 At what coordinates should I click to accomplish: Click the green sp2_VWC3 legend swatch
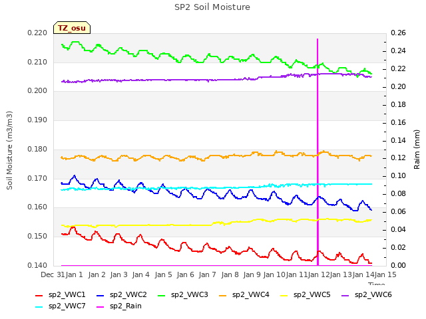pyautogui.click(x=162, y=295)
